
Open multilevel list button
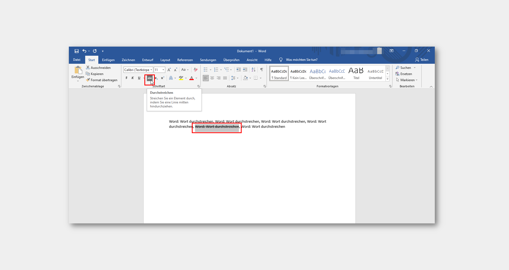pos(227,70)
